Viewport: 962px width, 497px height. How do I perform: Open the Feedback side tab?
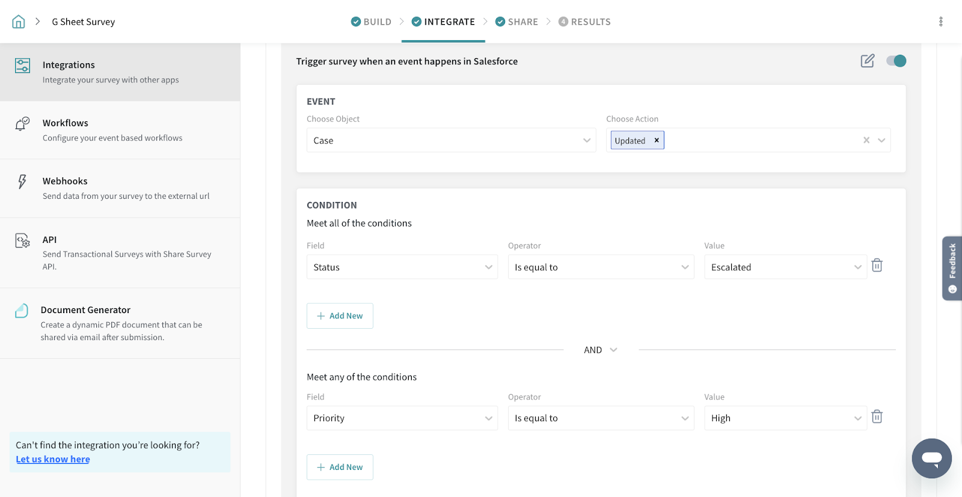[952, 268]
